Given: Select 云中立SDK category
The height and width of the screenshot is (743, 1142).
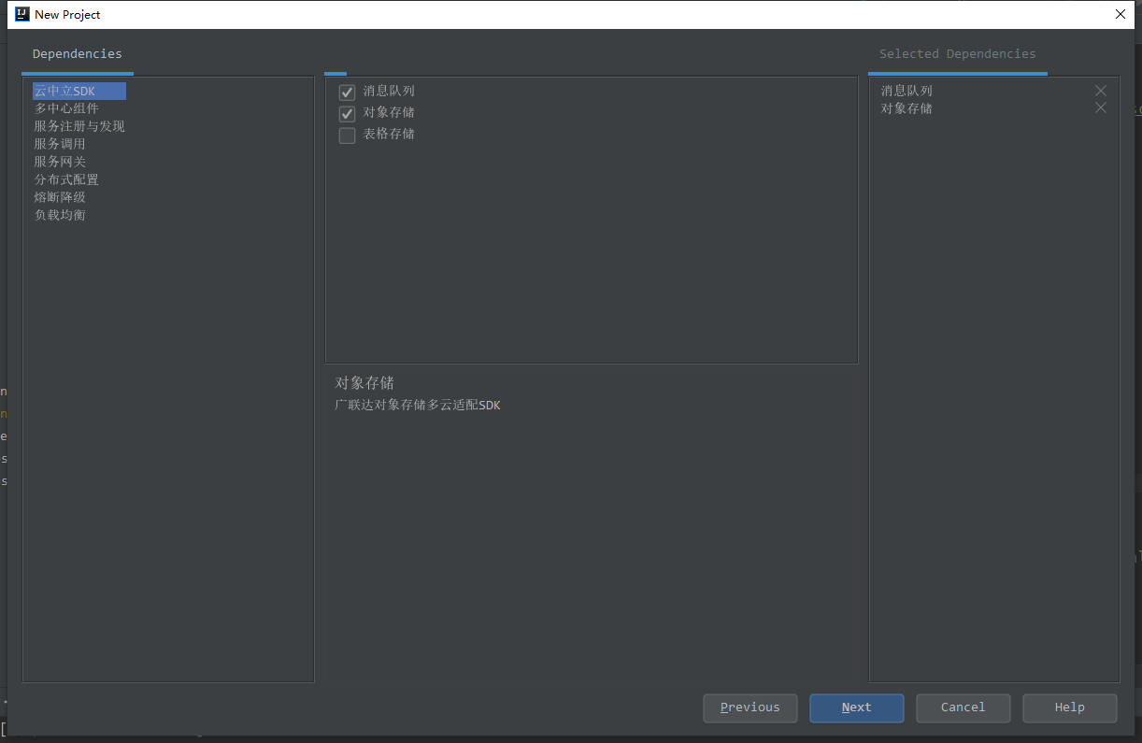Looking at the screenshot, I should tap(65, 92).
